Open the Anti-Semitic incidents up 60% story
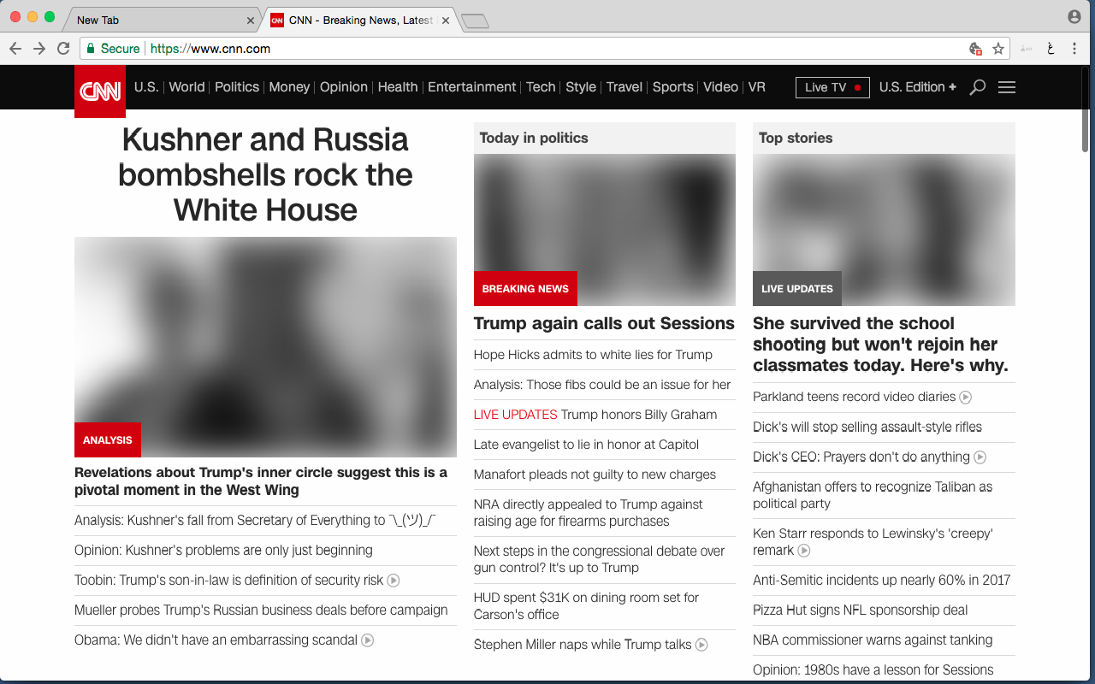Screen dimensions: 1095x684 coord(882,581)
